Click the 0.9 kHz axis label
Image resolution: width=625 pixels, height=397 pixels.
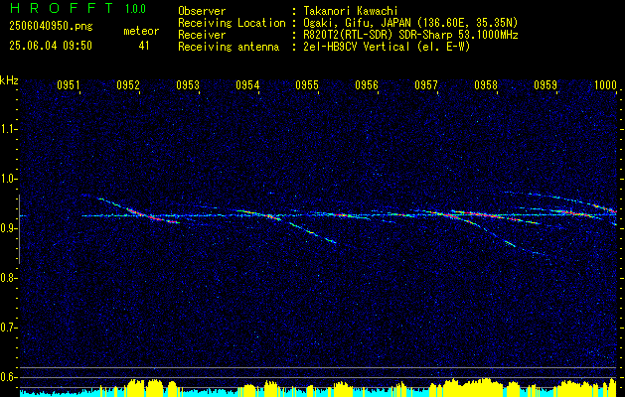[8, 228]
